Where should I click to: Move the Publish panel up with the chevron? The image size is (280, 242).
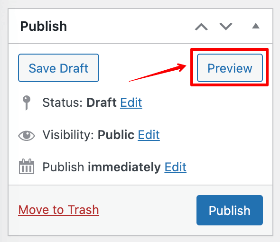coord(201,27)
